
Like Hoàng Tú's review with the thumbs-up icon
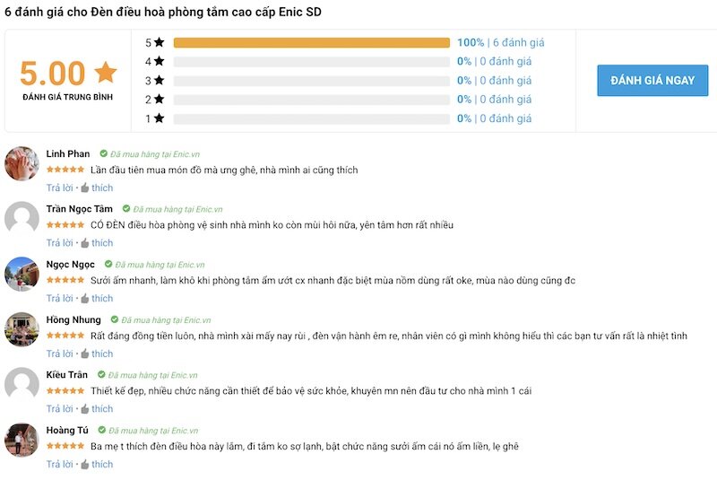click(x=85, y=464)
